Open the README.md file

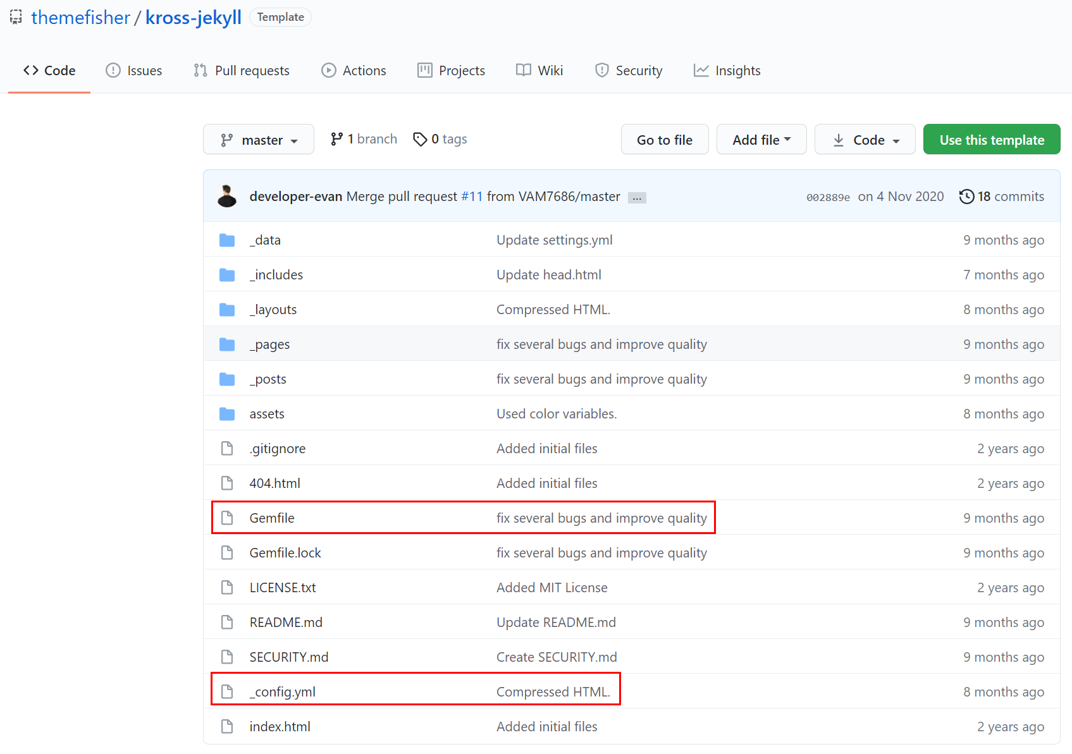(x=286, y=623)
